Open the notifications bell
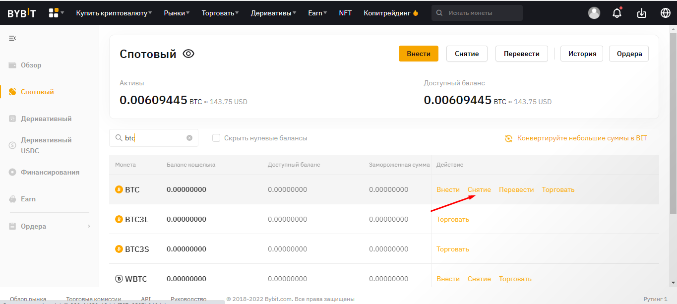The width and height of the screenshot is (677, 304). (617, 13)
